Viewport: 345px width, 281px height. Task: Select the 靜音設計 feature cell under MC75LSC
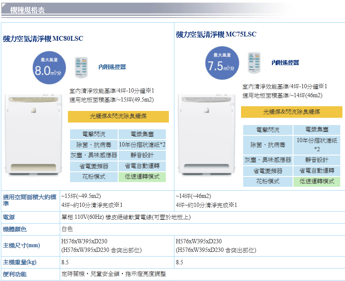click(316, 160)
